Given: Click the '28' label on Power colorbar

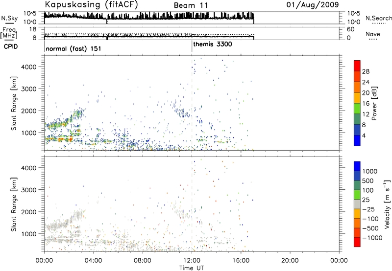Looking at the screenshot, I should click(x=366, y=71).
